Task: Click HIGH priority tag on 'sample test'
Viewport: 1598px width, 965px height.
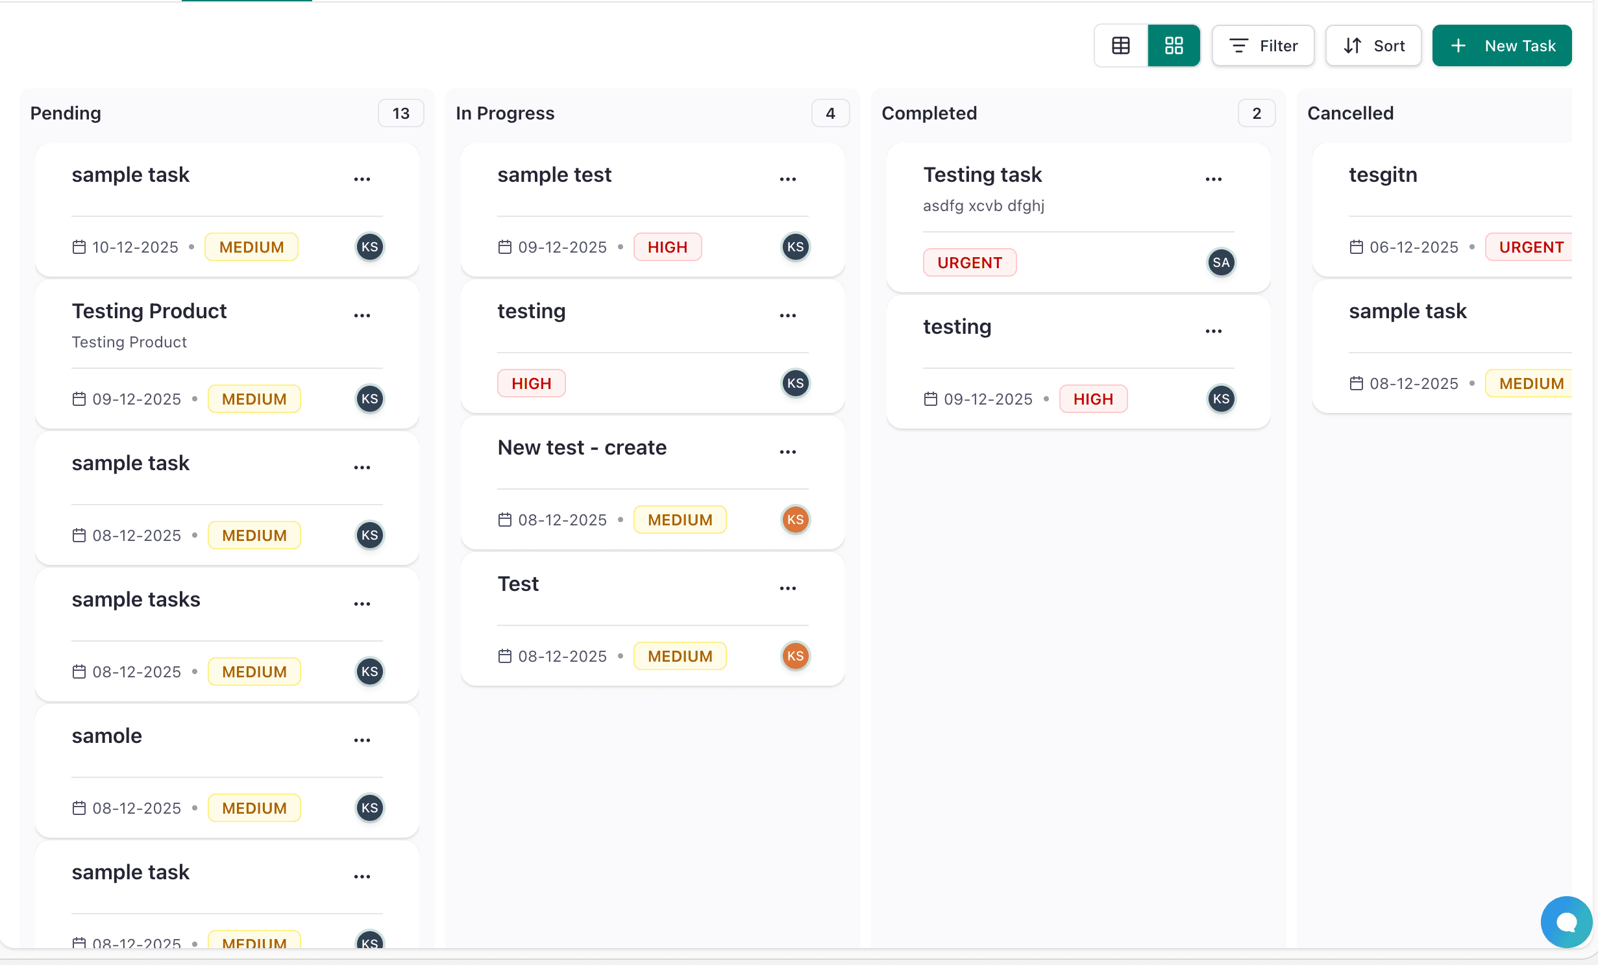Action: click(x=667, y=247)
